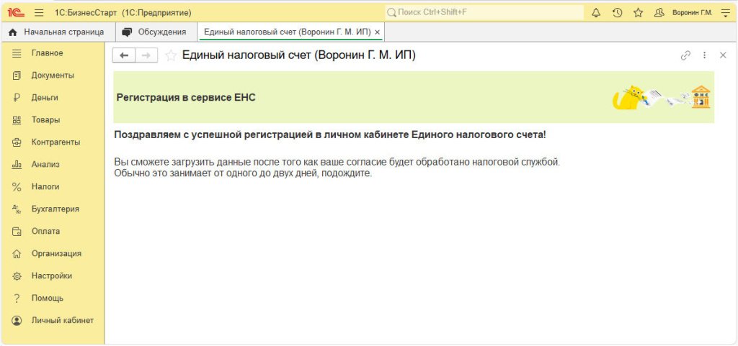Viewport: 738px width, 346px height.
Task: Go back with the left arrow button
Action: coord(124,55)
